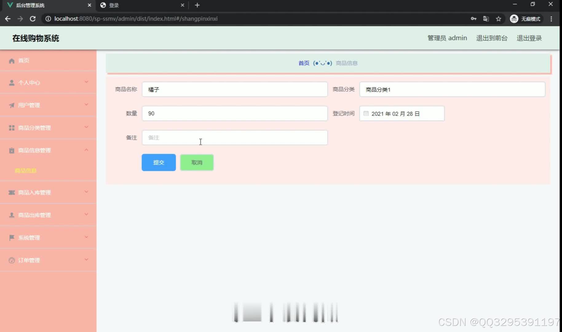This screenshot has height=332, width=562.
Task: Click into the 备注 input field
Action: point(235,138)
